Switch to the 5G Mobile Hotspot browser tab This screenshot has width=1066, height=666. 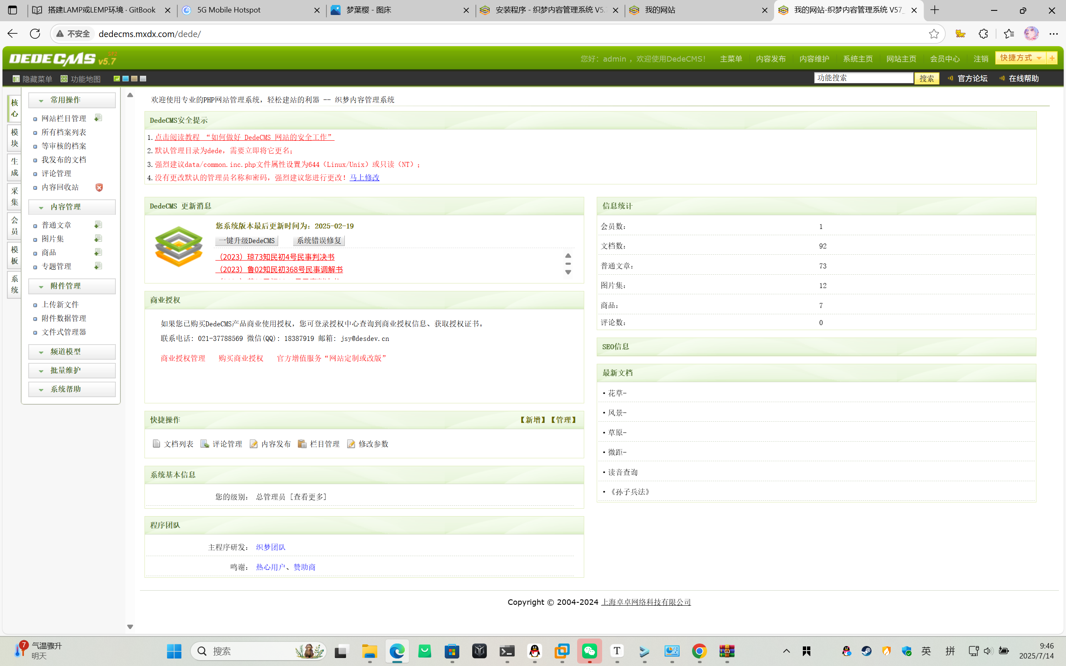252,10
